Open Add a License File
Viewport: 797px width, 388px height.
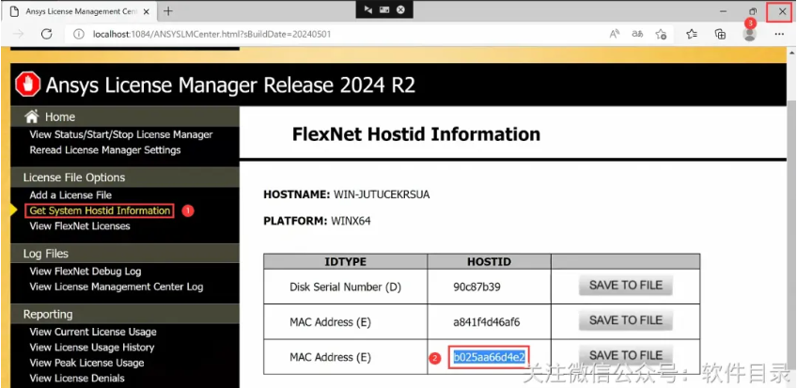click(x=70, y=195)
